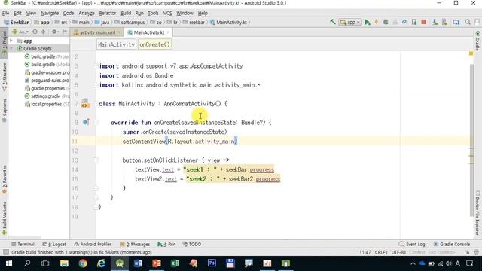Image resolution: width=482 pixels, height=271 pixels.
Task: Open the Gradle Console
Action: pos(452,244)
